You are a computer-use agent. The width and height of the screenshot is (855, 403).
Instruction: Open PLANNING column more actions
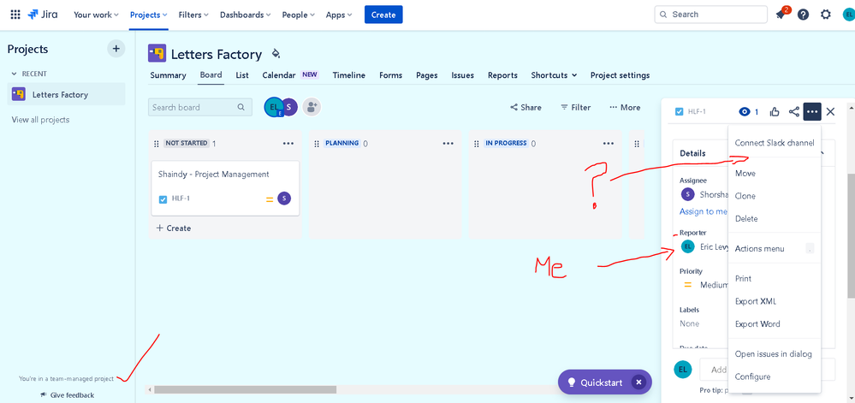coord(448,144)
